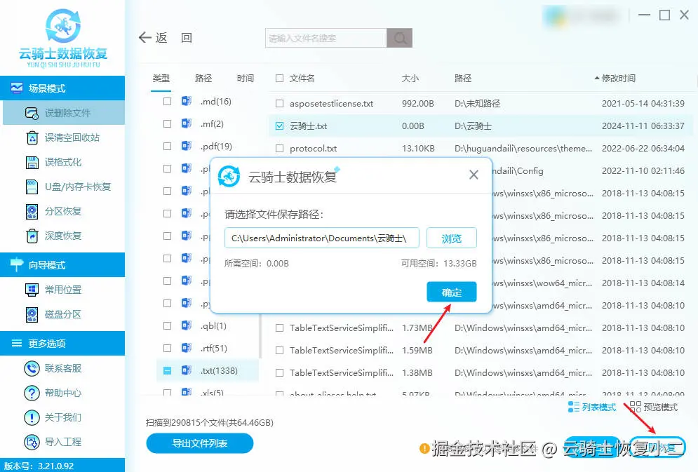The width and height of the screenshot is (698, 472).
Task: Check the .rtf(51) type checkbox
Action: click(x=168, y=348)
